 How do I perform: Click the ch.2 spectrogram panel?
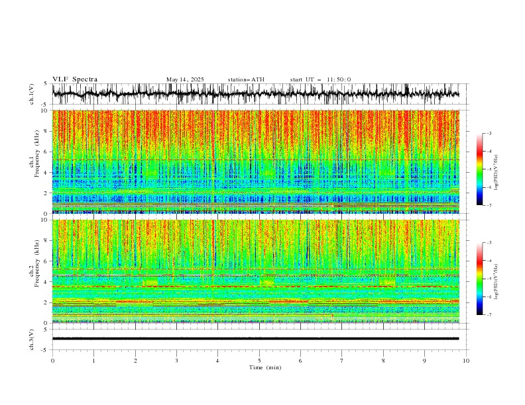(x=255, y=271)
